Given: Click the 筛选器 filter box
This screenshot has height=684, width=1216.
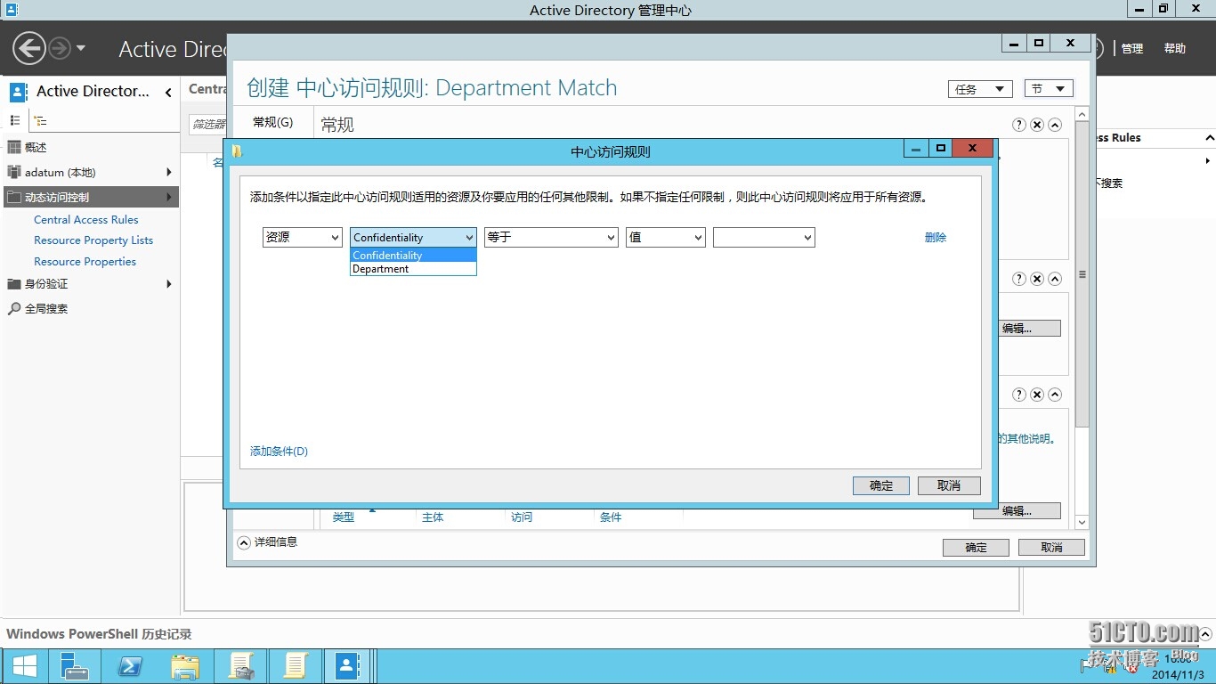Looking at the screenshot, I should pos(208,124).
